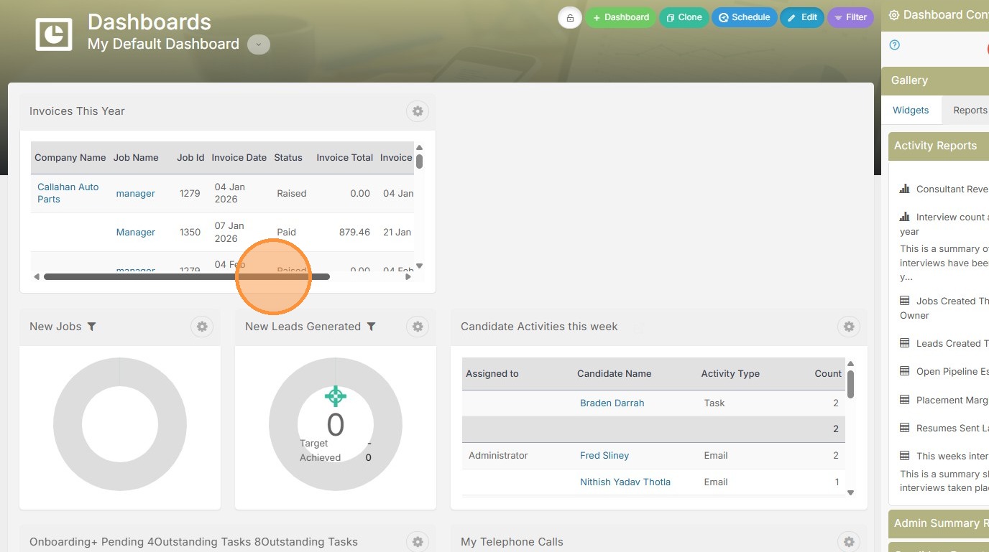Sort activities by the Count column header
Viewport: 989px width, 552px height.
[828, 374]
